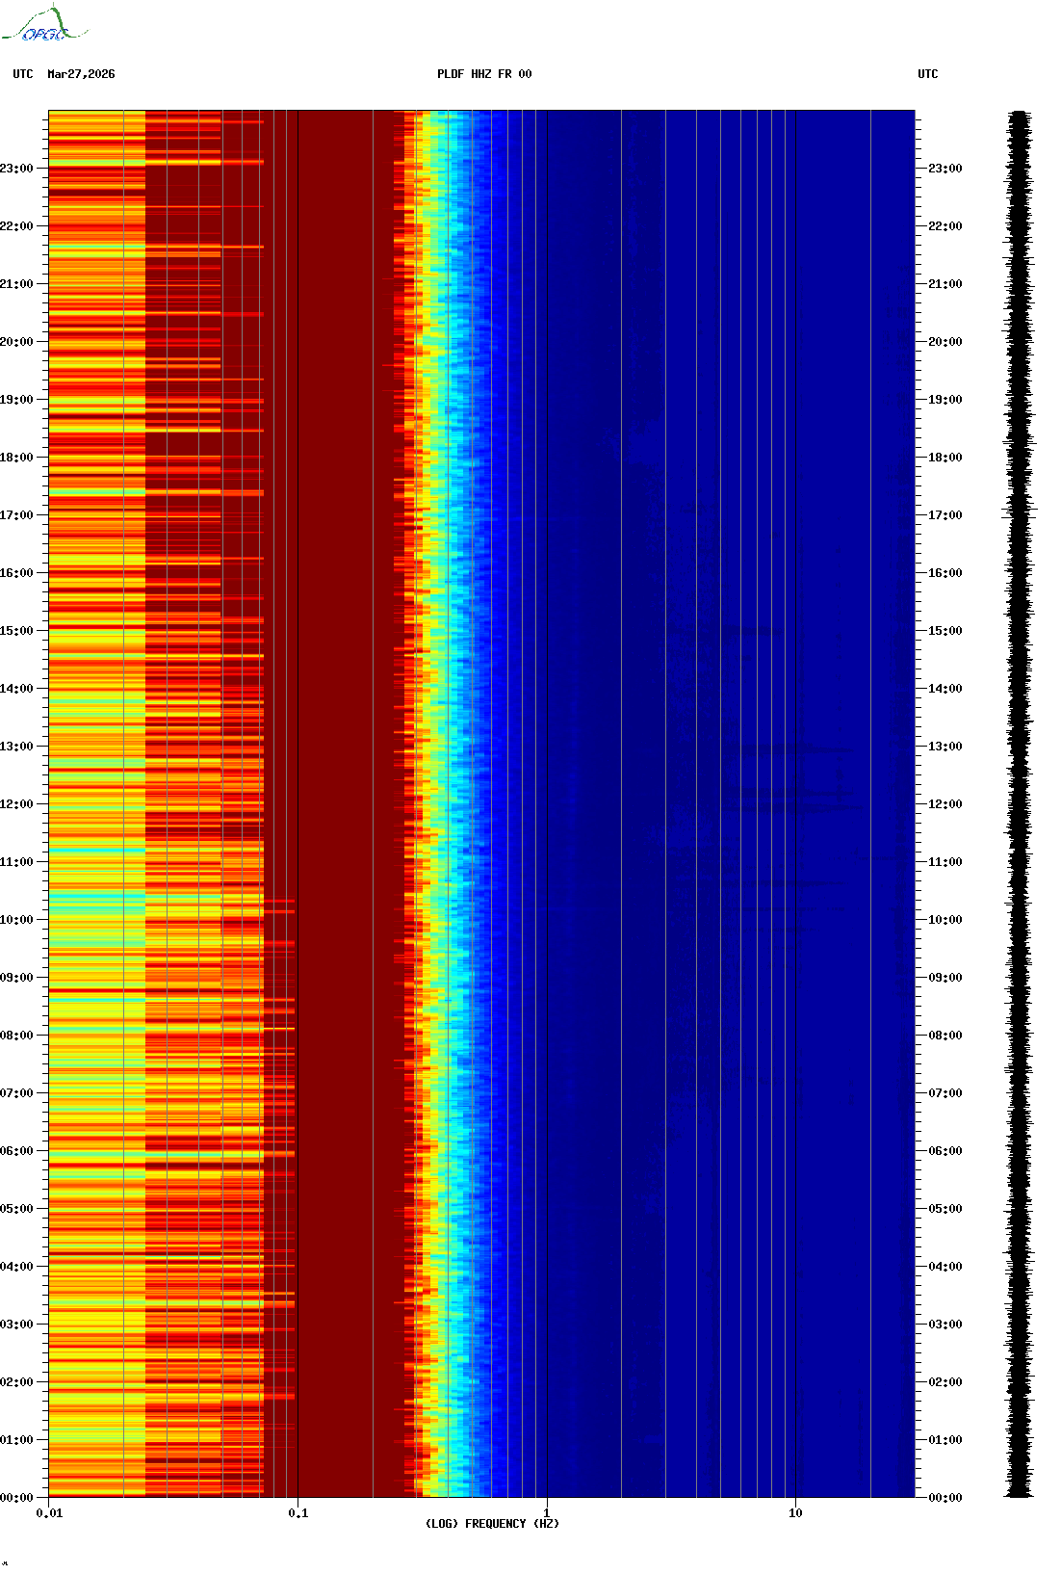
Task: Click 10:00 on the left time axis
Action: tap(16, 920)
